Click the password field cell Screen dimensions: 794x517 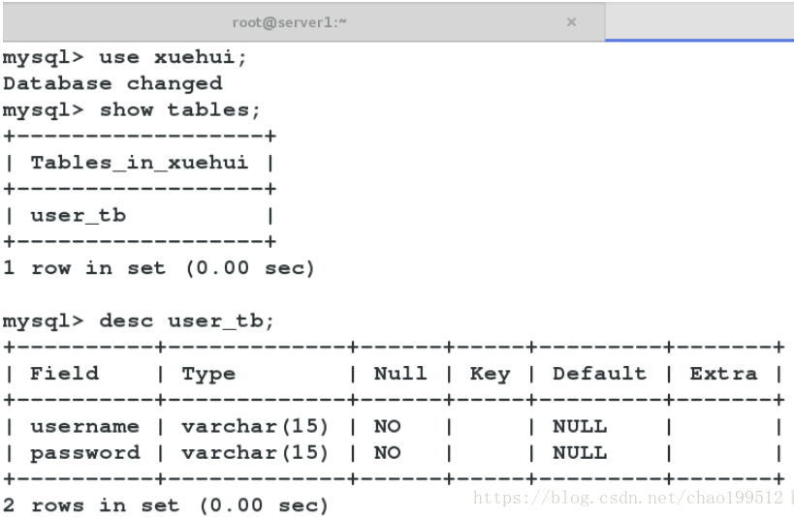pyautogui.click(x=84, y=452)
